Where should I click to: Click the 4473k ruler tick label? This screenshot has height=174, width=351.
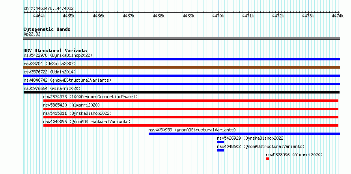pyautogui.click(x=308, y=16)
